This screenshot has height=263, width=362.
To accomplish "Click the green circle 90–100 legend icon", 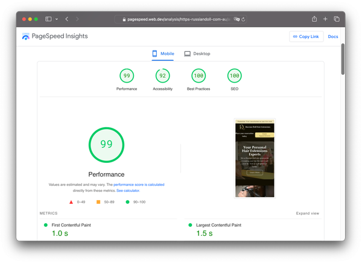I will (x=127, y=202).
